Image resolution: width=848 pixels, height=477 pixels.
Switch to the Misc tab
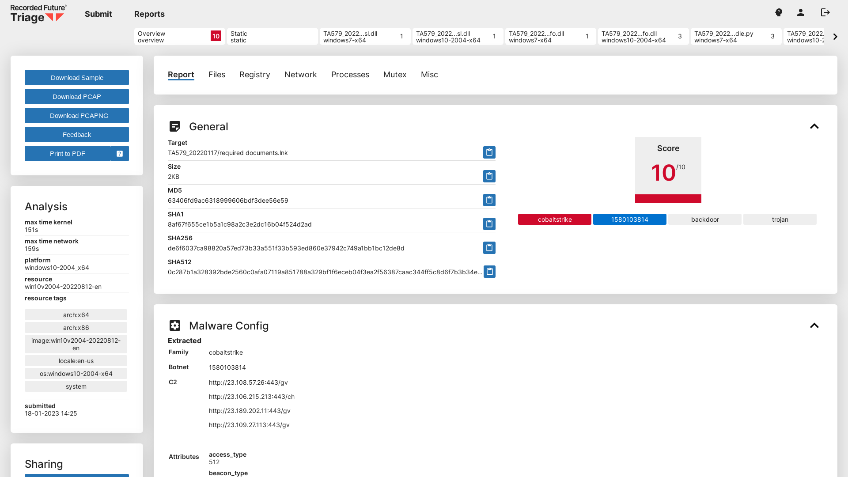coord(429,75)
